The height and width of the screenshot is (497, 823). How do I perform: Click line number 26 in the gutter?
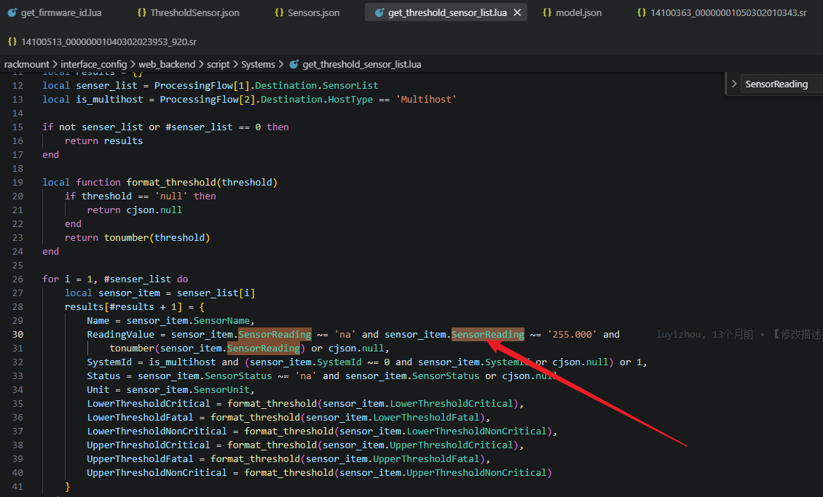[17, 279]
